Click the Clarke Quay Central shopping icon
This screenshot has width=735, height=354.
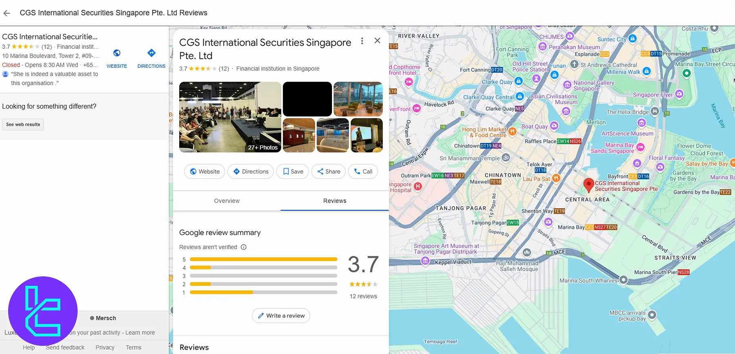(x=519, y=96)
